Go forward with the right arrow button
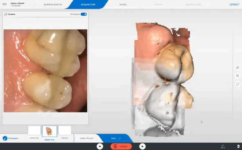 pos(142,146)
